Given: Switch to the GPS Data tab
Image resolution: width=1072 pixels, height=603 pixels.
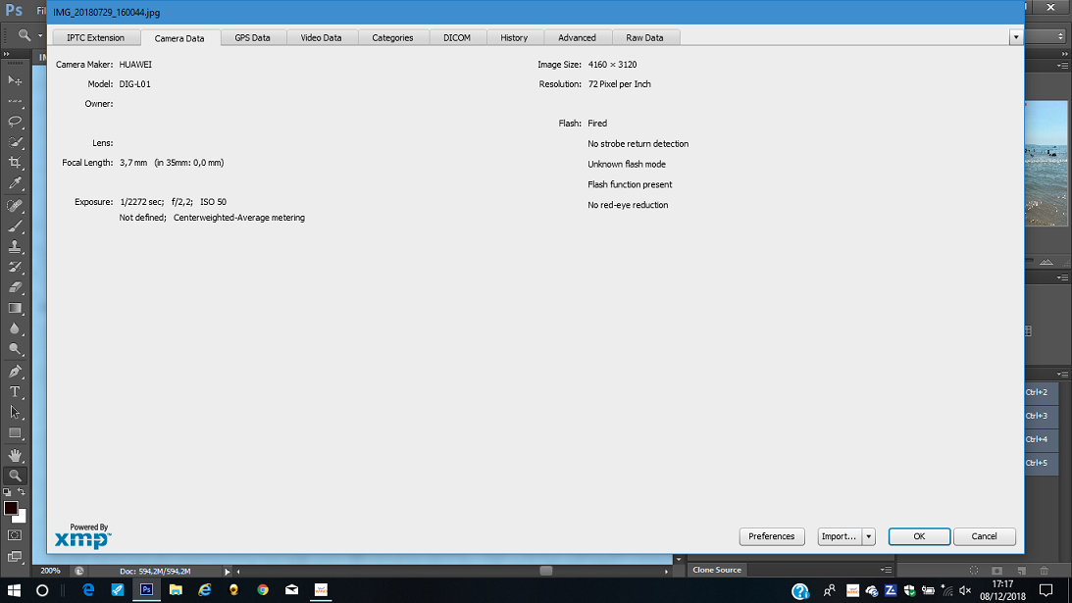Looking at the screenshot, I should click(252, 37).
